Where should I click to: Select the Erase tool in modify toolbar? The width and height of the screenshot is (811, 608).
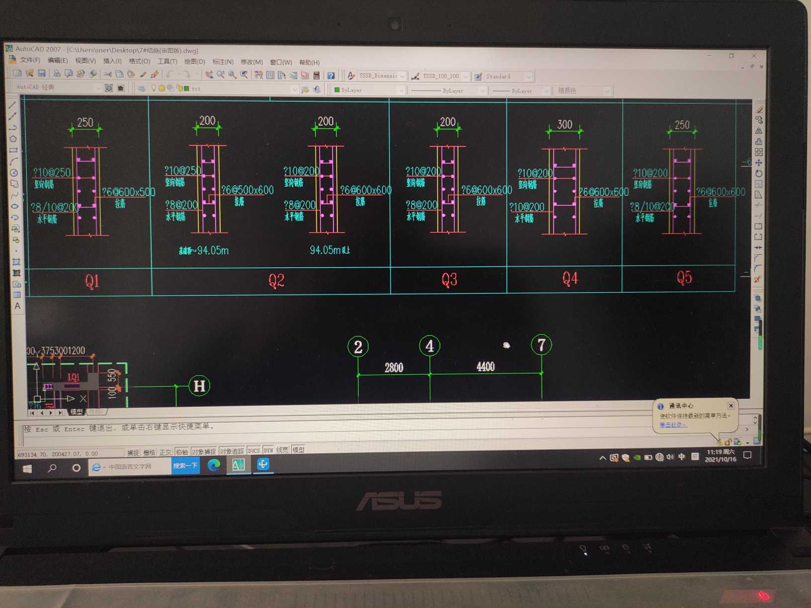point(759,110)
